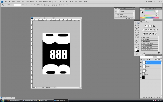
Task: Hide the 8 copy 2 layer
Action: (x=141, y=66)
